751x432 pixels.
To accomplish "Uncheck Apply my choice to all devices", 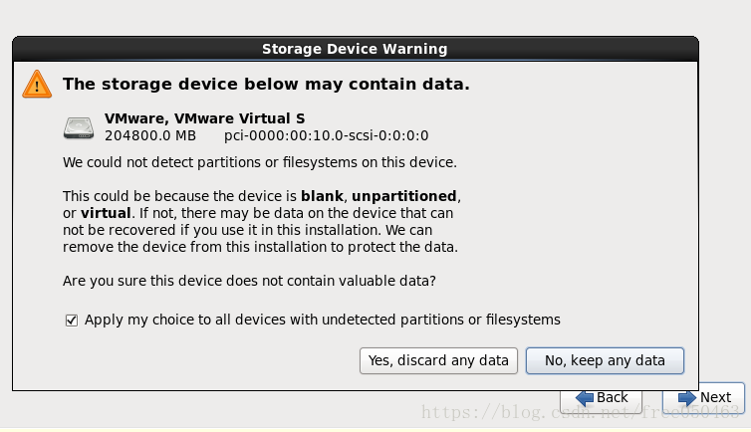I will tap(72, 321).
